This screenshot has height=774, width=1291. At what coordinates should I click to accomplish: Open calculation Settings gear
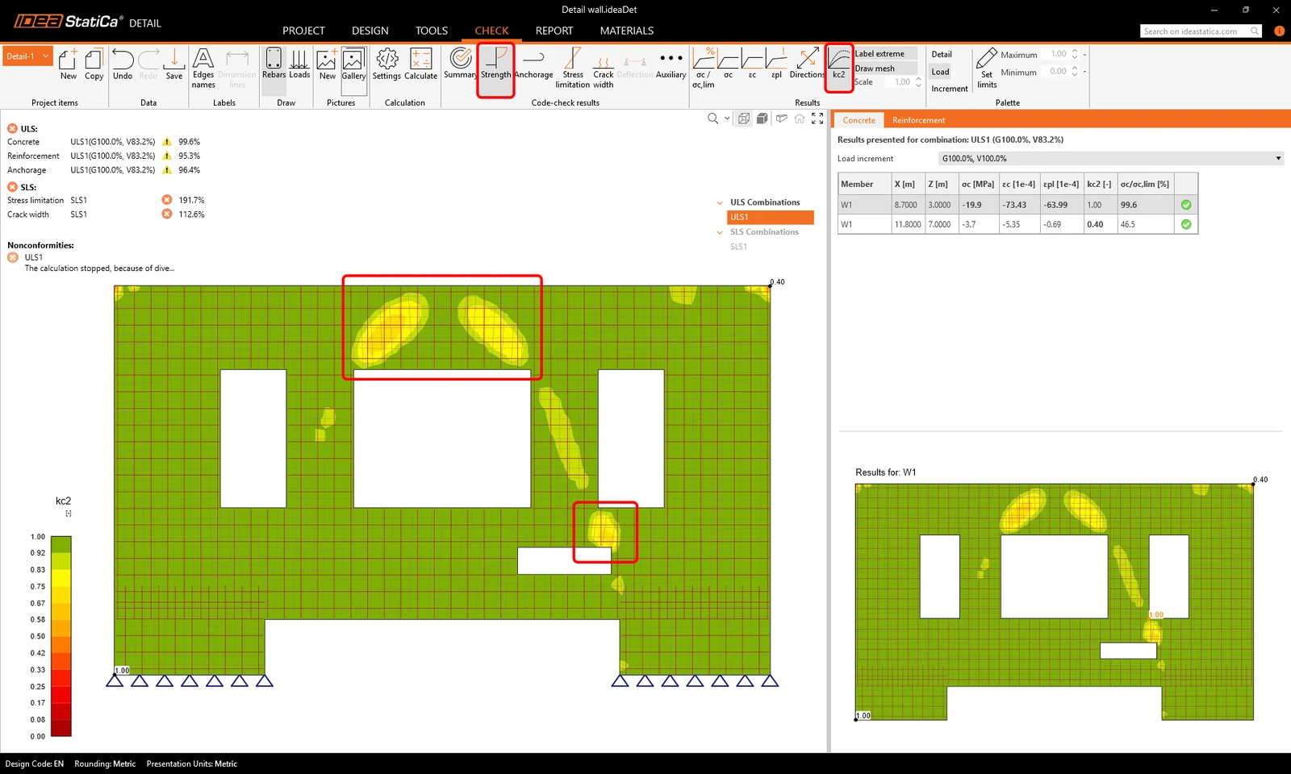point(386,64)
